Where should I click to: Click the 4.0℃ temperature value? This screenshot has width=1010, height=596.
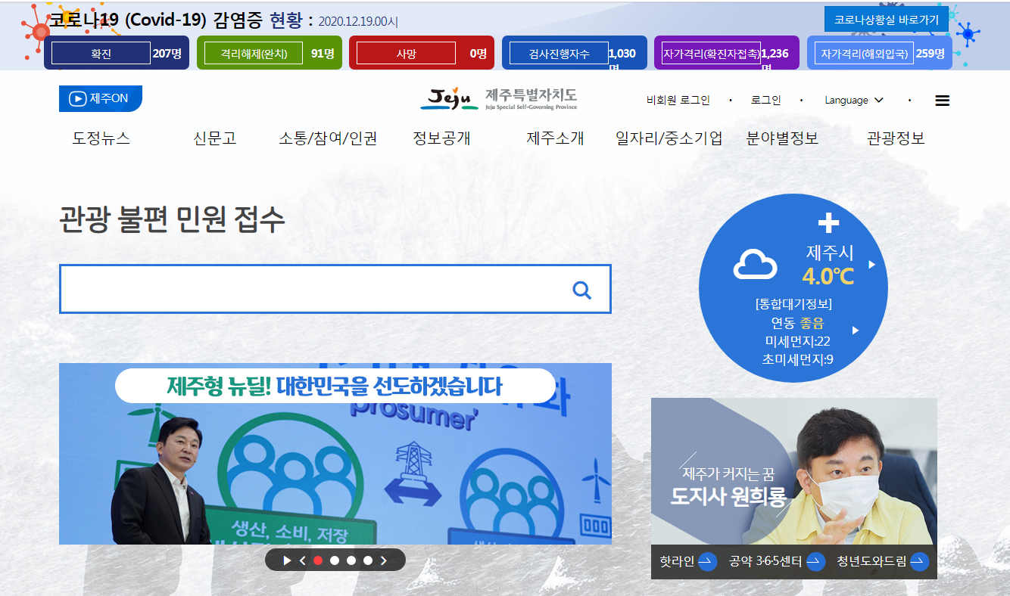[x=828, y=276]
